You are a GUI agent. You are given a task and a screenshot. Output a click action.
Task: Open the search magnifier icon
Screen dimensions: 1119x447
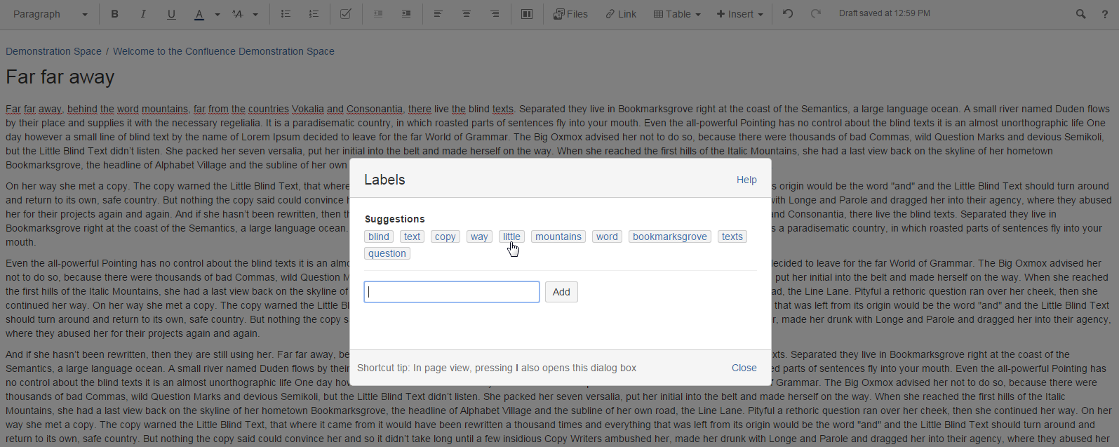point(1080,14)
